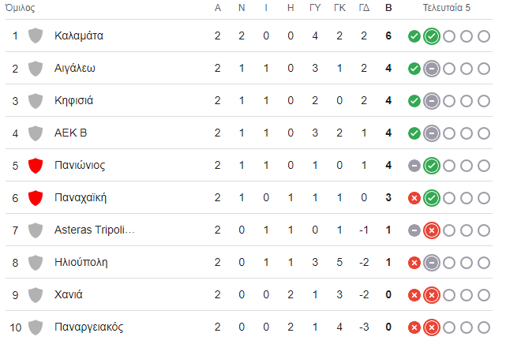Click Panionios red shield icon
Viewport: 506px width, 348px height.
pos(35,165)
